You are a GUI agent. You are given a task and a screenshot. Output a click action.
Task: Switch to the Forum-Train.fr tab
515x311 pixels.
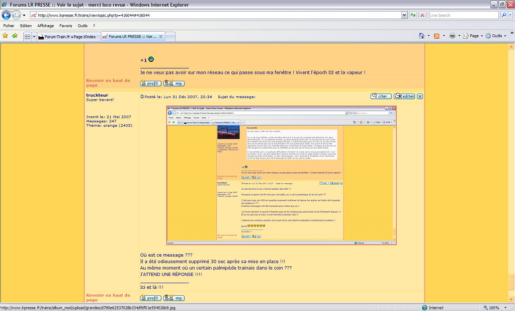coord(68,37)
